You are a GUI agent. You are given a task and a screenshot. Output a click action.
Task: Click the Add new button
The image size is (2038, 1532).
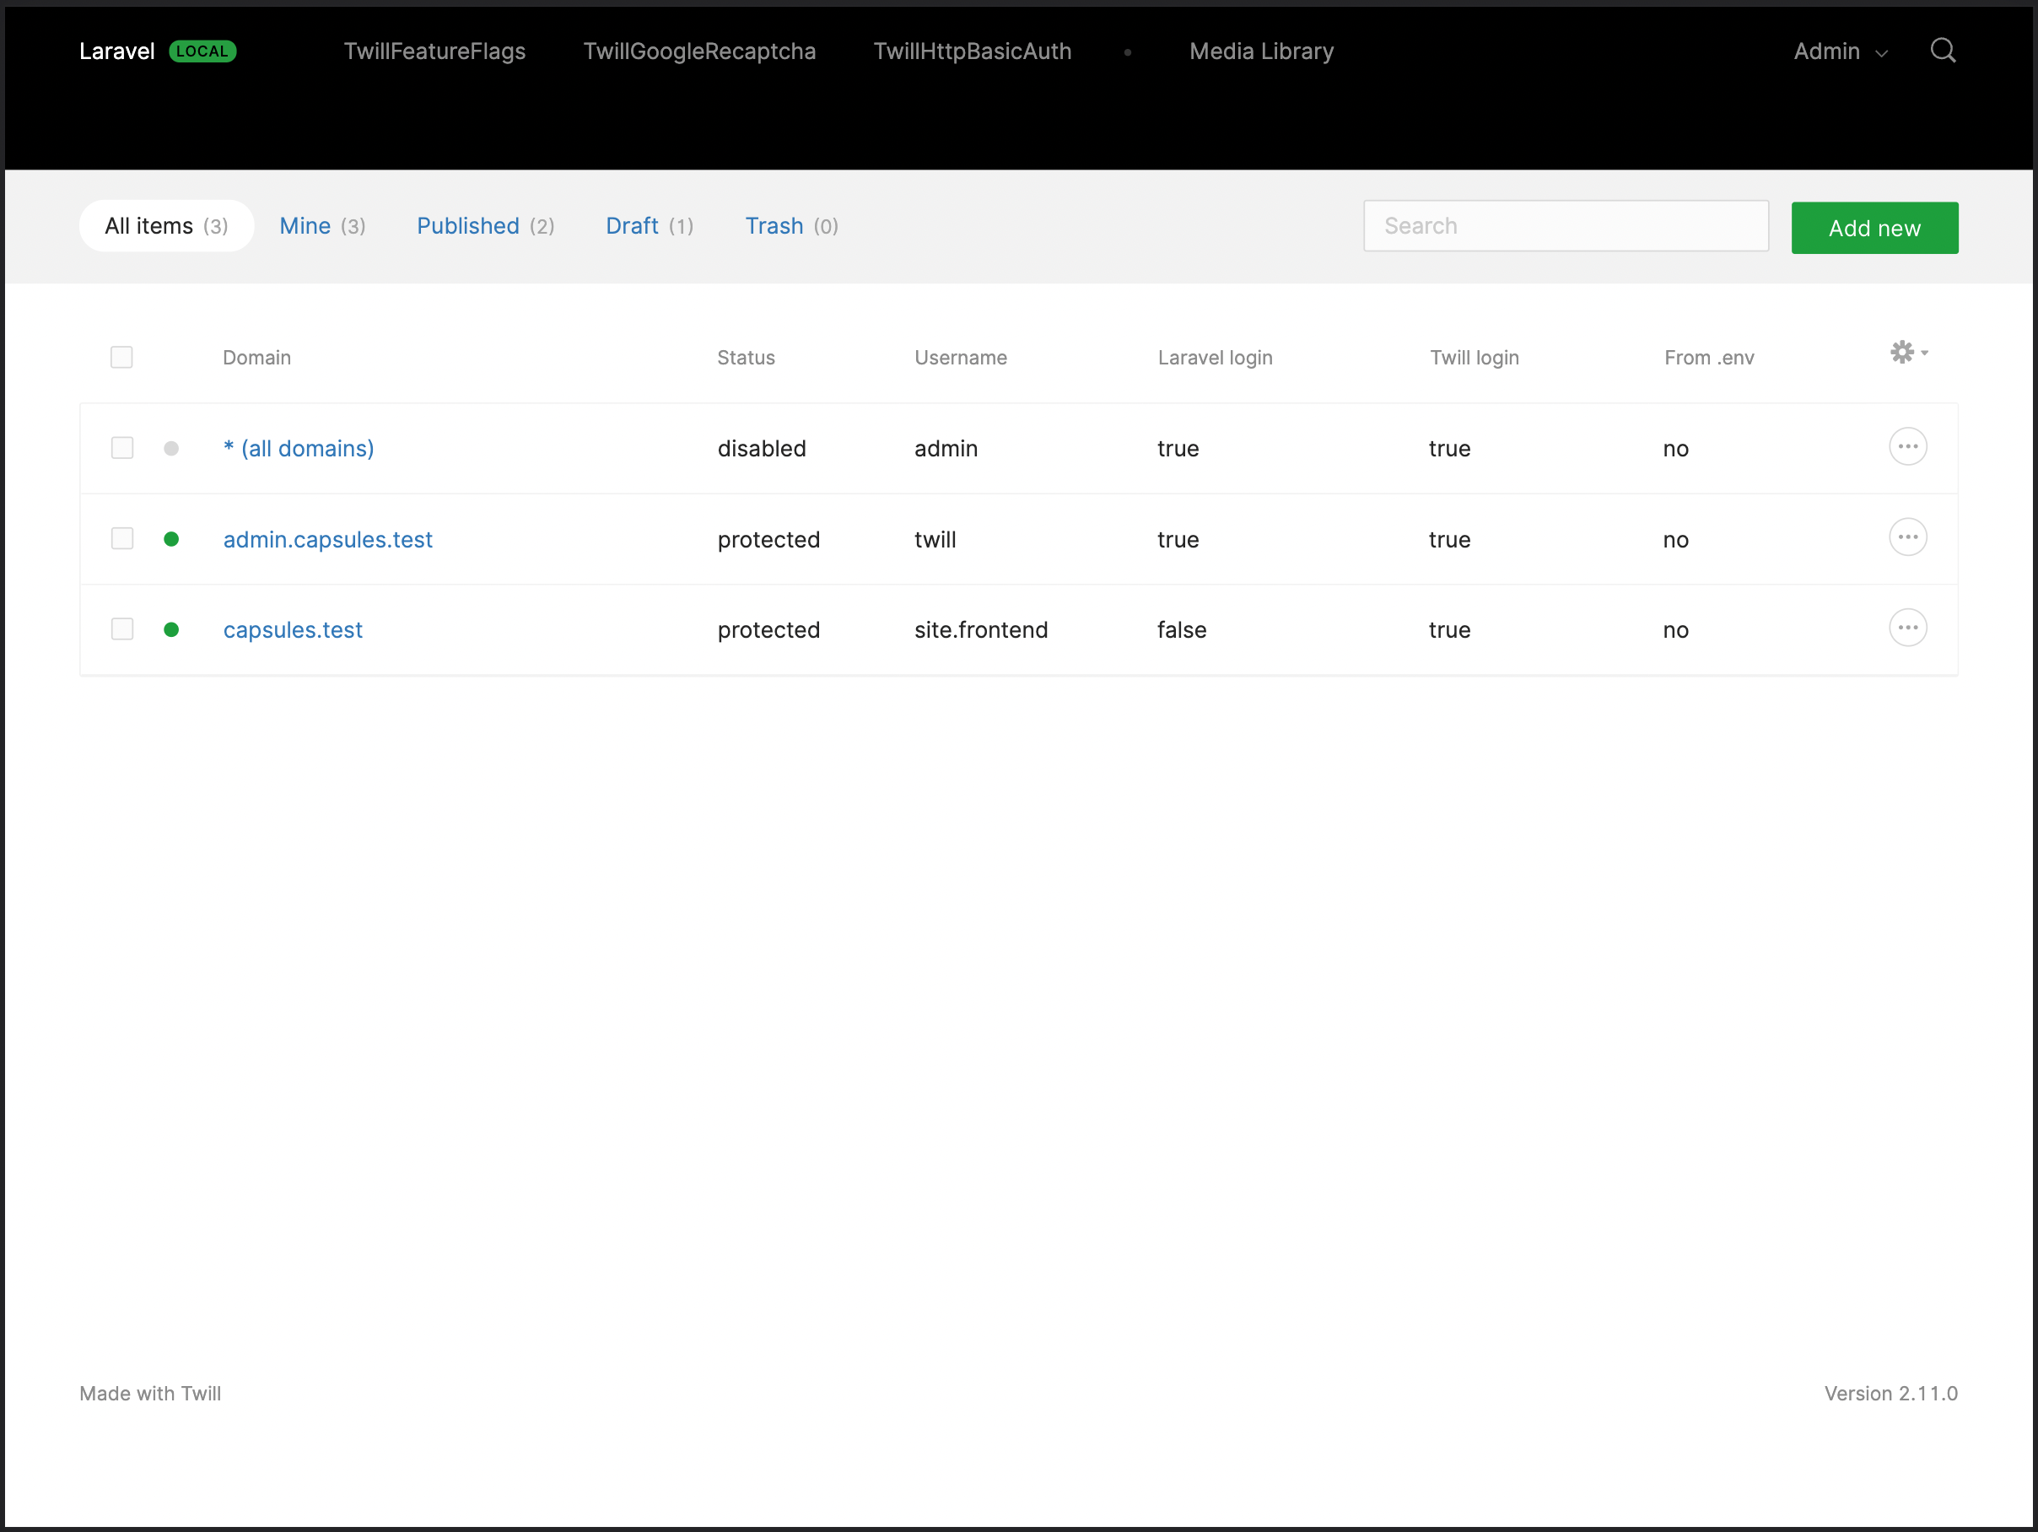[1873, 229]
